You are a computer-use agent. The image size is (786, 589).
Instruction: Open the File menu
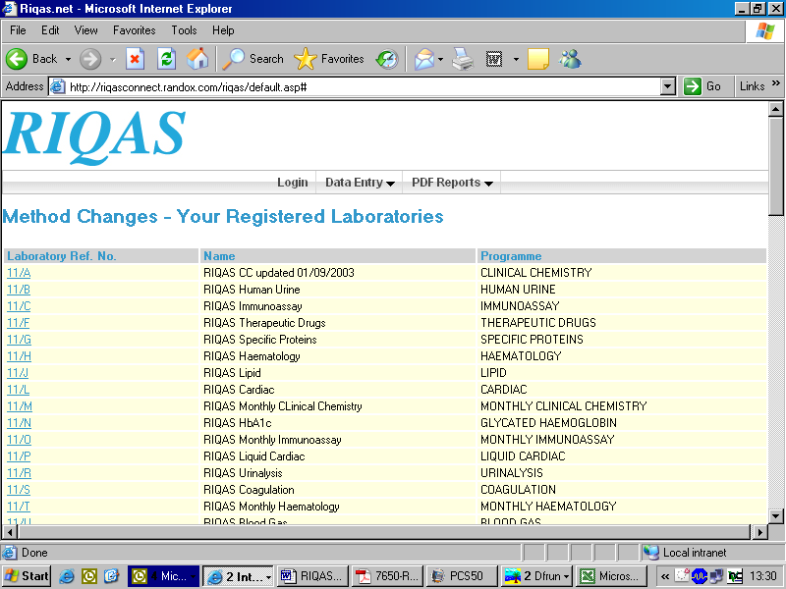[x=18, y=30]
